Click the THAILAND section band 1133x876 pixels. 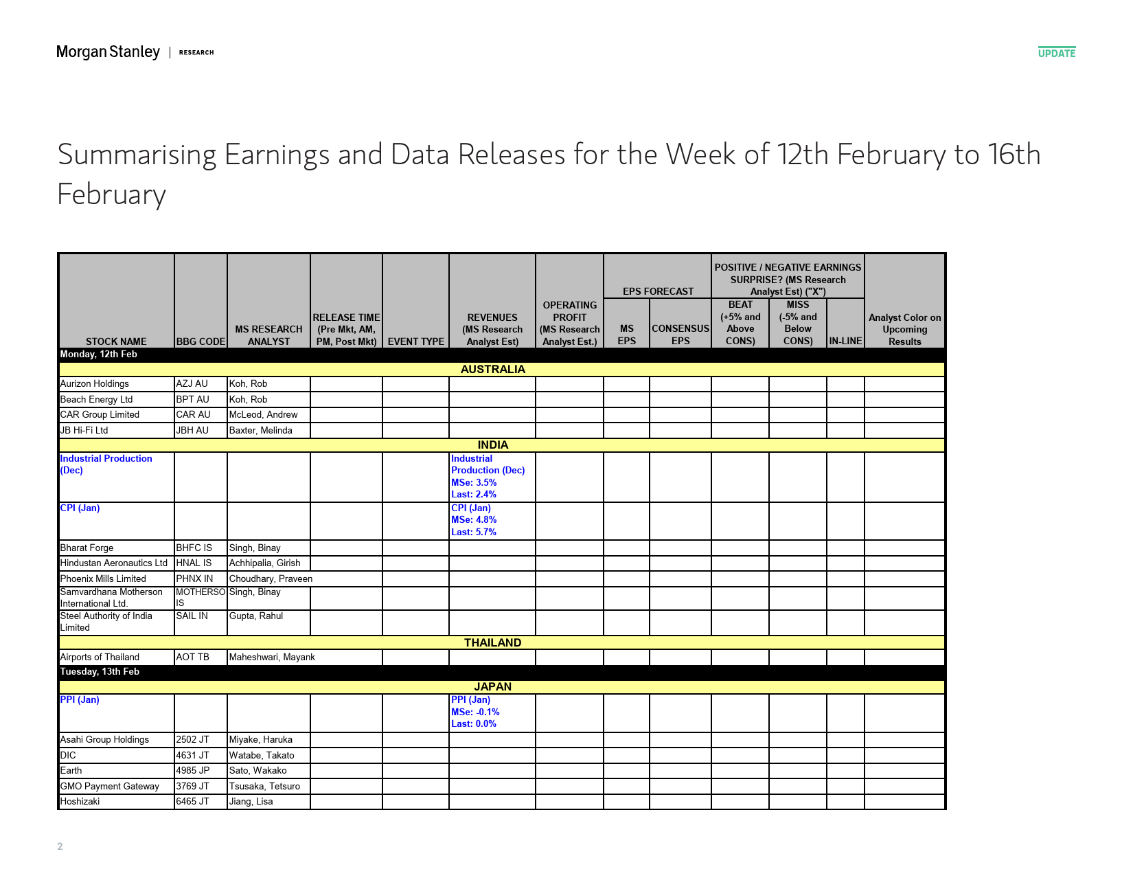[x=501, y=643]
